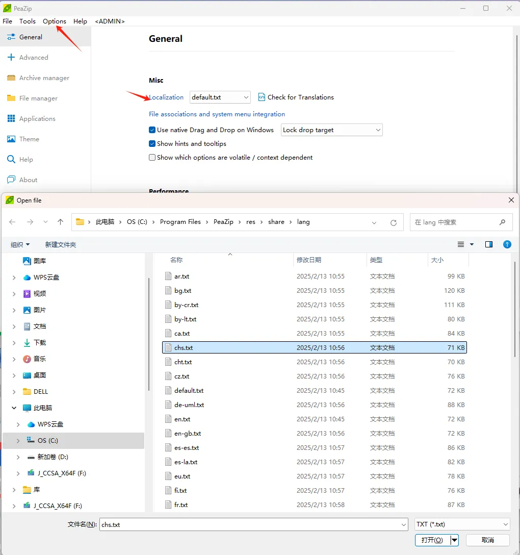
Task: Click 打开(O) button
Action: (432, 540)
